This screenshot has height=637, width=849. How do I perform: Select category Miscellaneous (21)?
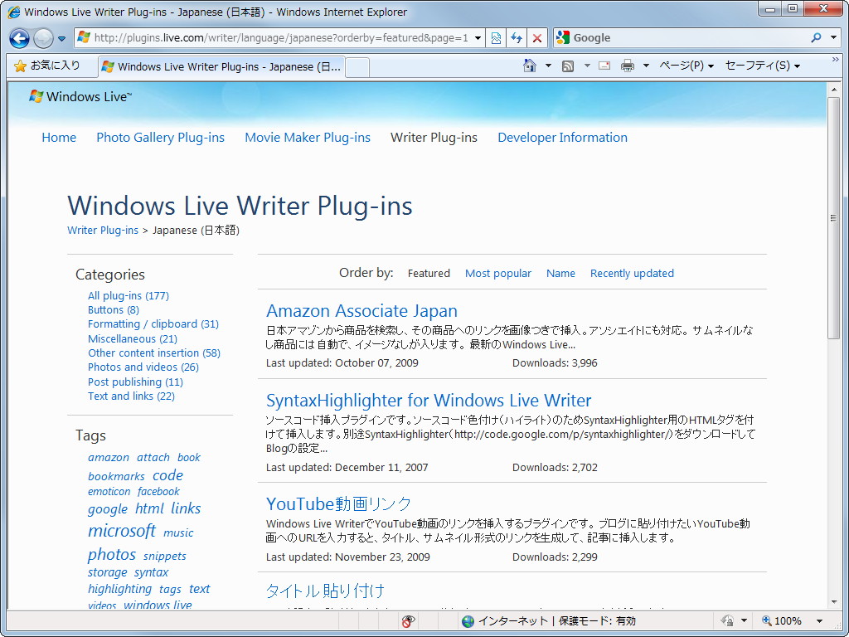(133, 338)
